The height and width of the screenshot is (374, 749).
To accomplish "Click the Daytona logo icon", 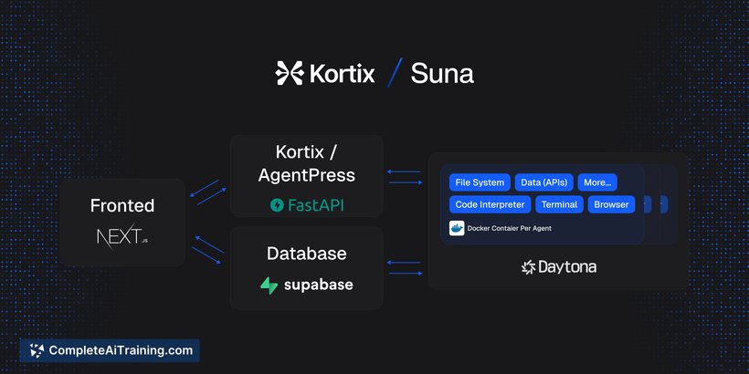I will click(528, 267).
